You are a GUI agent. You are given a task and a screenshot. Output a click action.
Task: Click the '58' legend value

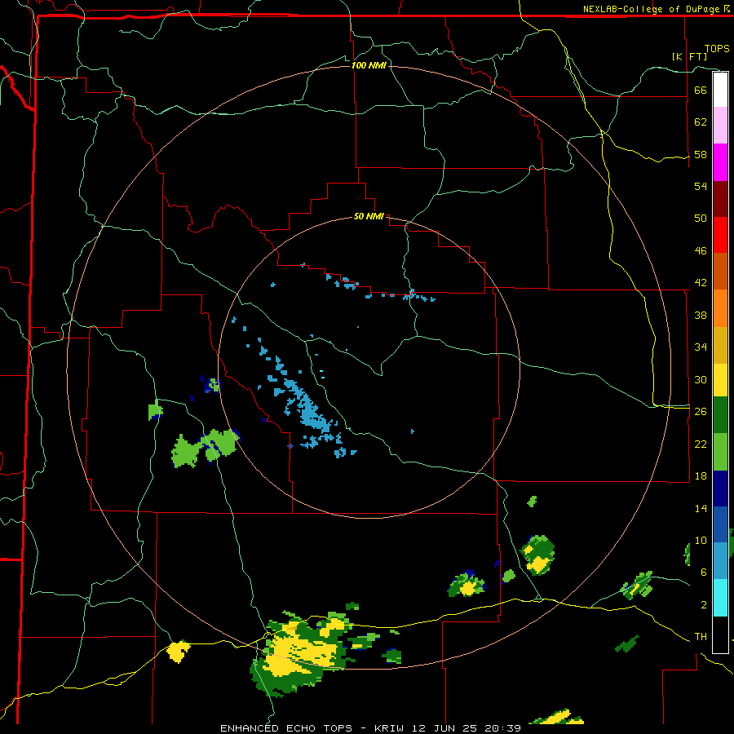pos(701,154)
